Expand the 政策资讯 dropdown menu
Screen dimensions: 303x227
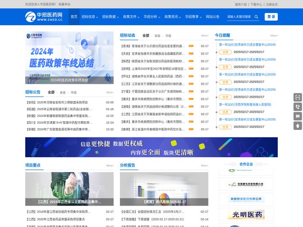(x=173, y=17)
